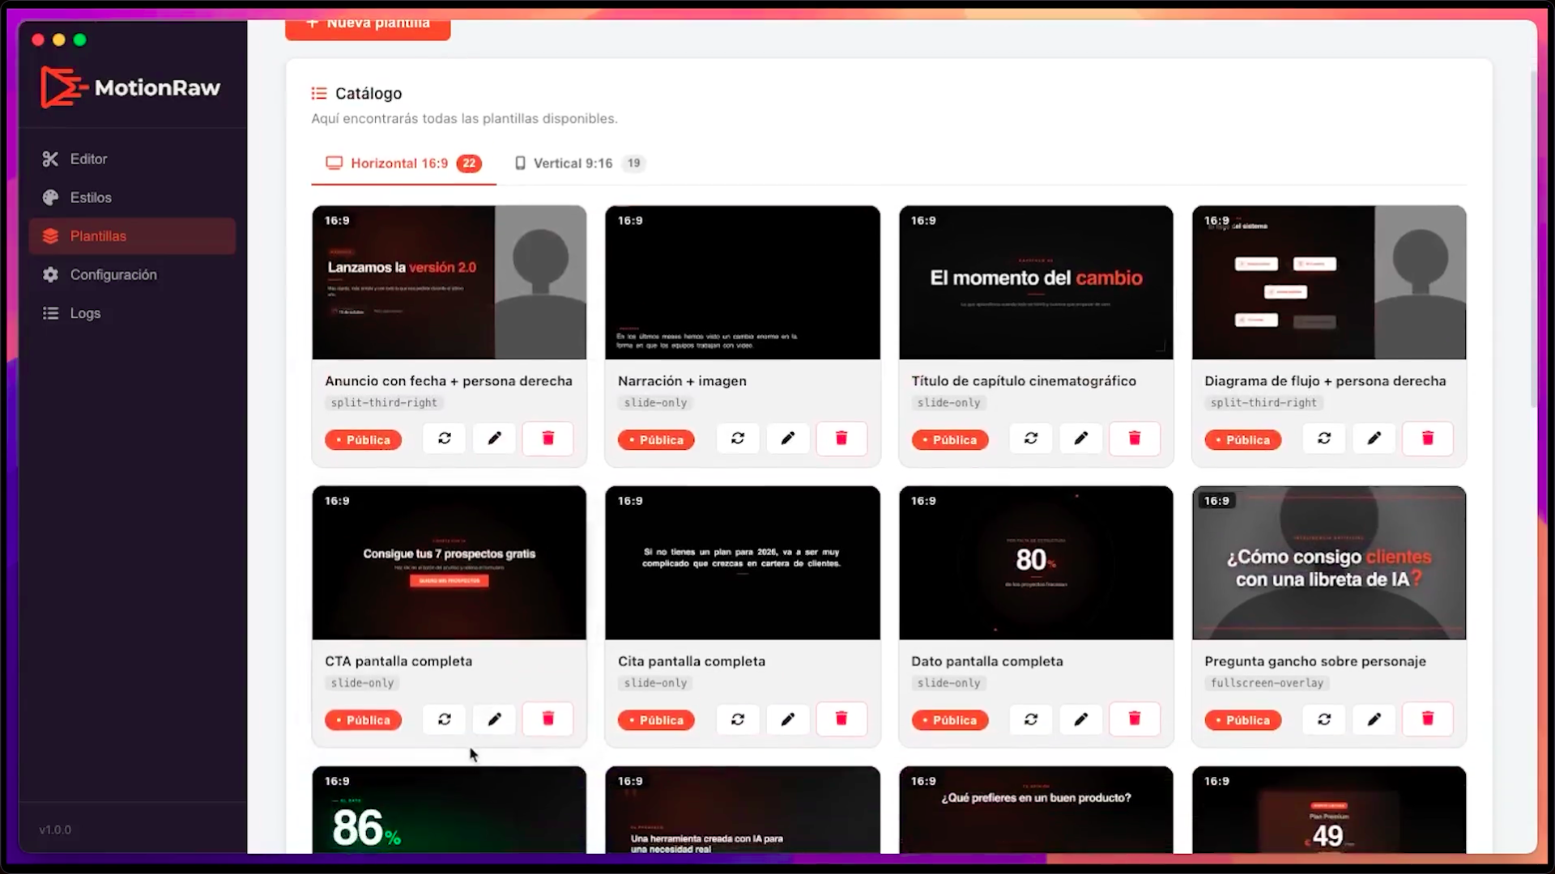This screenshot has height=874, width=1555.
Task: Edit the 'Anuncio con fecha + persona derecha' template
Action: (495, 439)
